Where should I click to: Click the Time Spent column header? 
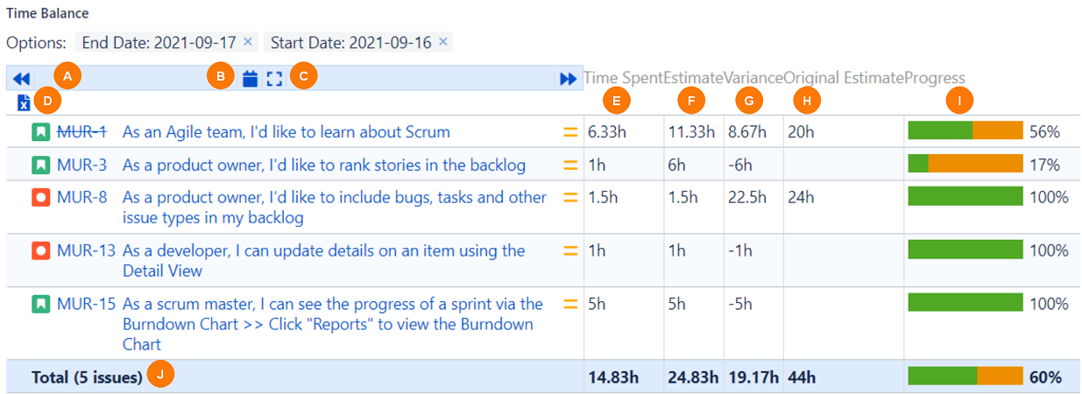click(623, 78)
